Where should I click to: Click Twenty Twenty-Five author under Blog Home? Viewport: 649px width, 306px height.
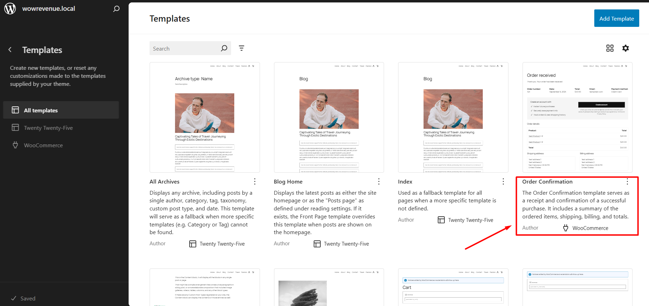pos(346,244)
